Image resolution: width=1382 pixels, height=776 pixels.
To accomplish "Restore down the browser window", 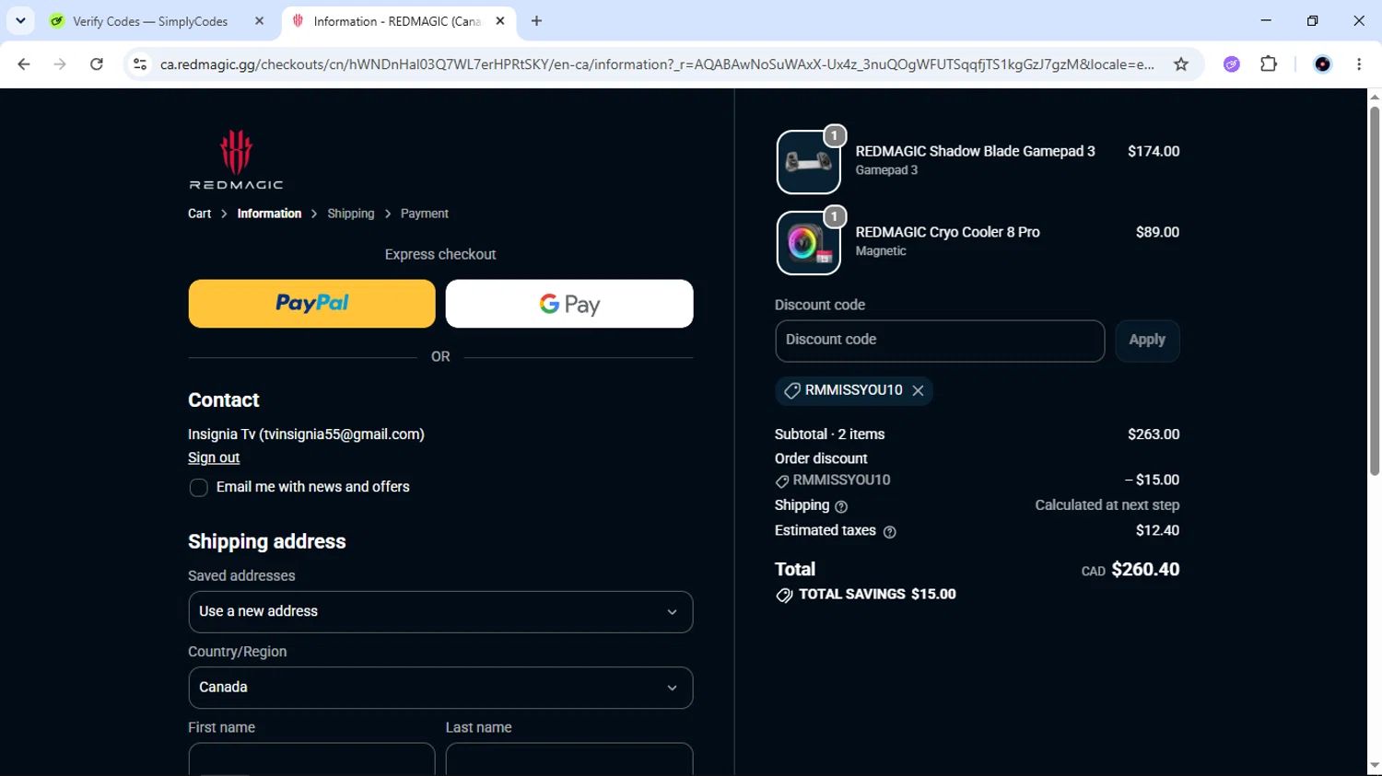I will pos(1313,20).
